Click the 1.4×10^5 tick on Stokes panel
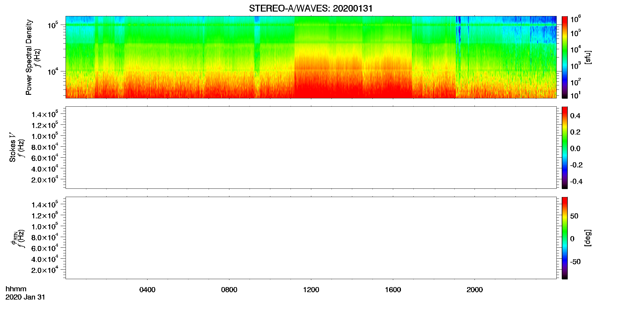This screenshot has height=320, width=622. 45,114
